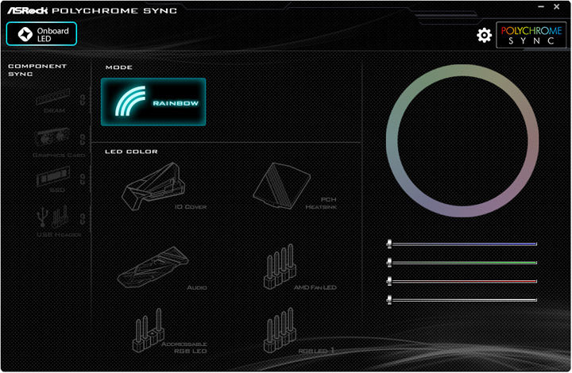The width and height of the screenshot is (572, 373).
Task: Click the red channel slider handle
Action: (x=389, y=281)
